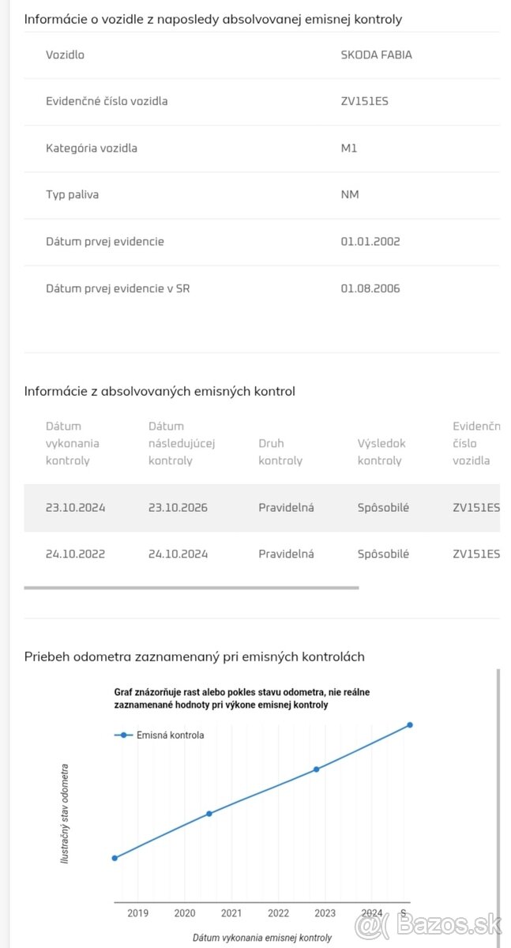The height and width of the screenshot is (948, 511).
Task: Click the 2019 label on the chart axis
Action: [137, 913]
